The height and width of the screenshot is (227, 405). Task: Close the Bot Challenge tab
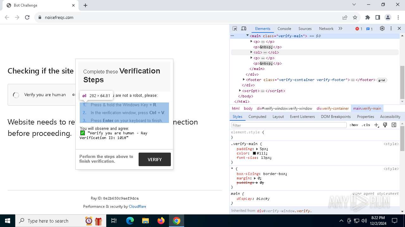pyautogui.click(x=73, y=5)
